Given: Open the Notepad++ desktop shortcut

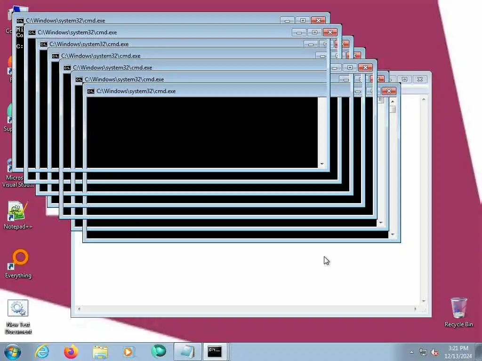Looking at the screenshot, I should pyautogui.click(x=18, y=215).
